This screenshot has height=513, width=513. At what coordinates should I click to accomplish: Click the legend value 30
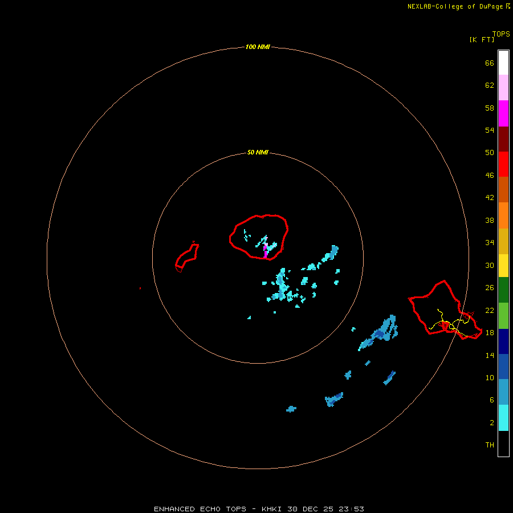(490, 265)
